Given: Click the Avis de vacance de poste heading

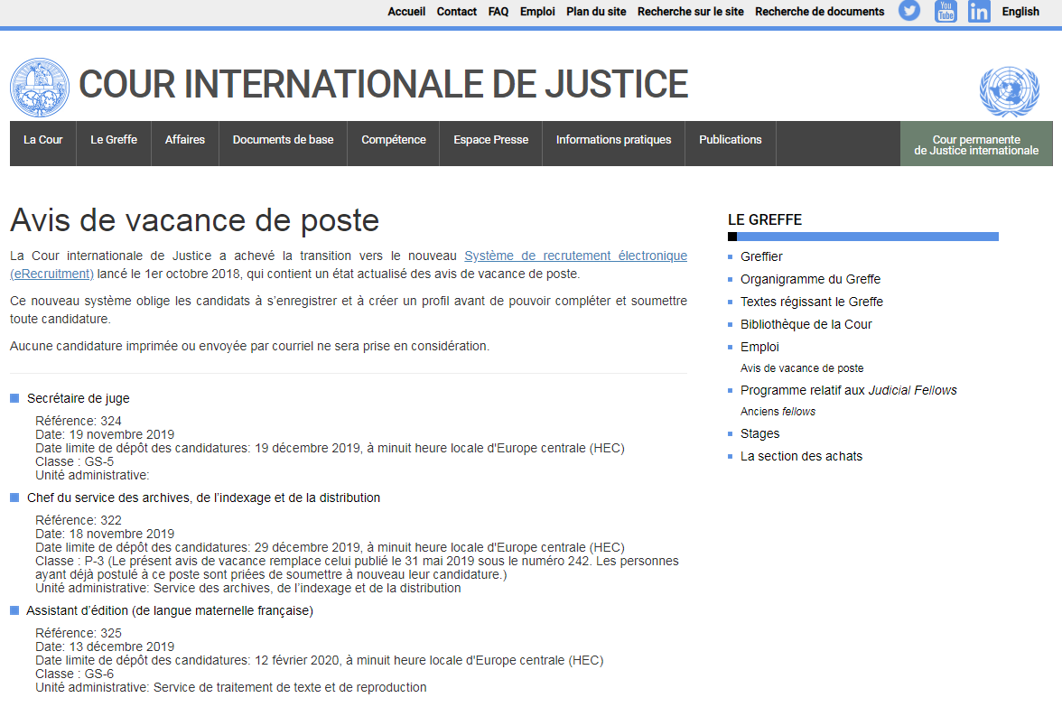Looking at the screenshot, I should [x=194, y=220].
